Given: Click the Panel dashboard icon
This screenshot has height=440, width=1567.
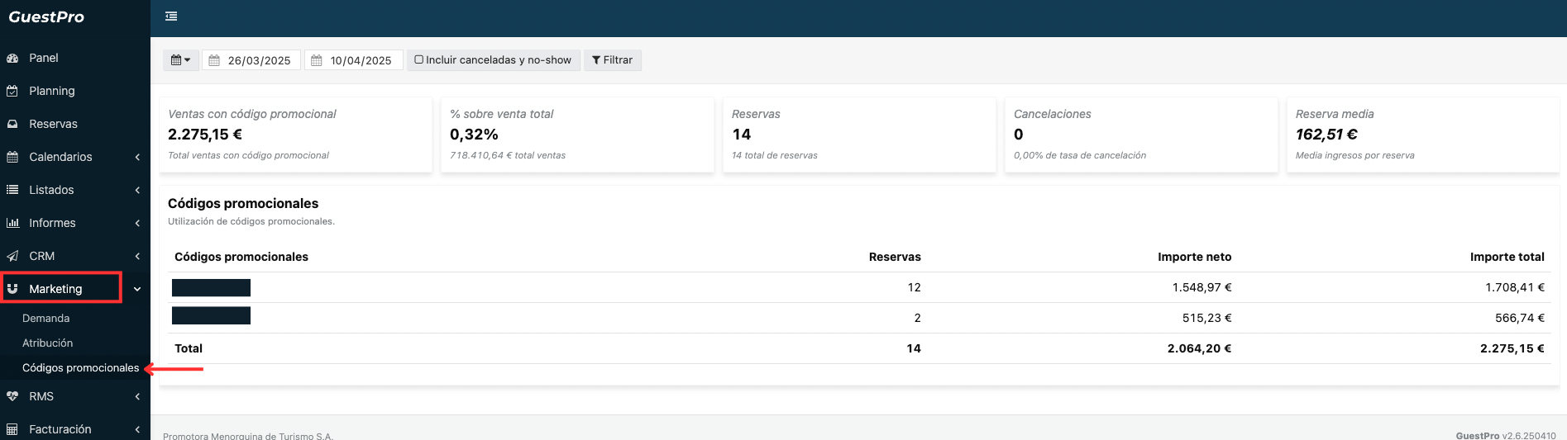Looking at the screenshot, I should [12, 58].
